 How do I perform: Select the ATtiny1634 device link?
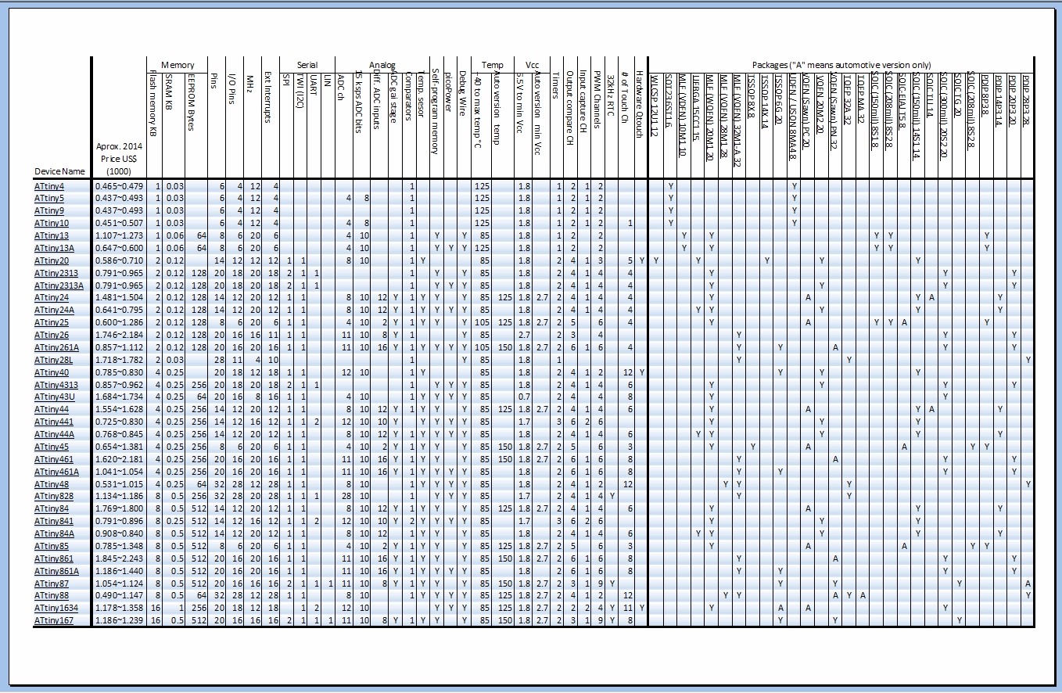coord(54,609)
